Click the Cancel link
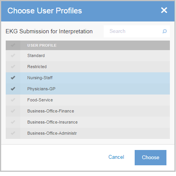The width and height of the screenshot is (176, 176). [x=116, y=157]
